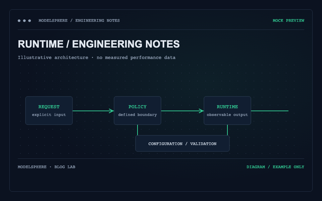
Task: Select the REQUEST explicit input node
Action: [x=49, y=111]
